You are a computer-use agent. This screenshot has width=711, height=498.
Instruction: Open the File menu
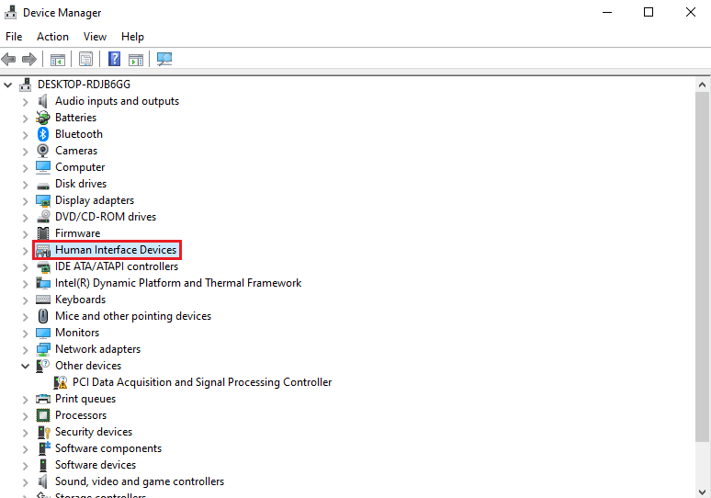[14, 37]
